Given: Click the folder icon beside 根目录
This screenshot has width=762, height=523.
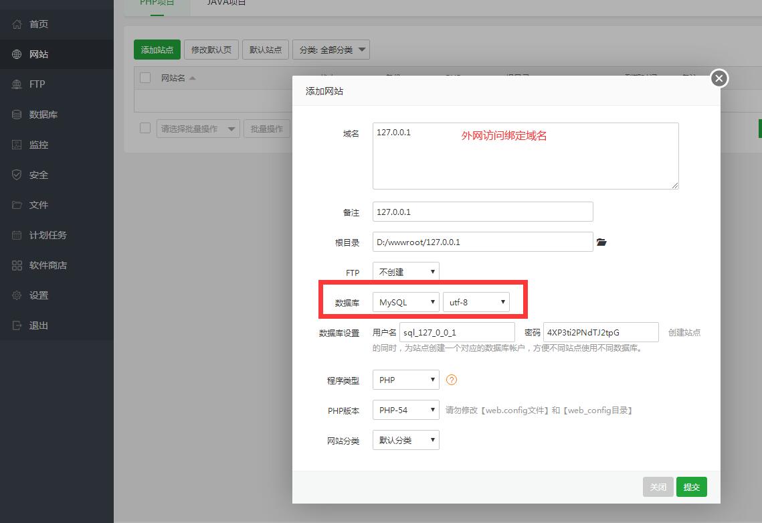Looking at the screenshot, I should point(601,242).
